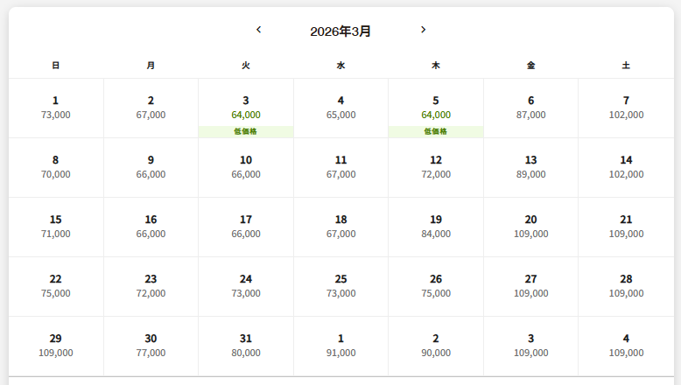Pick March 30 priced 77,000
This screenshot has height=385, width=681.
151,346
